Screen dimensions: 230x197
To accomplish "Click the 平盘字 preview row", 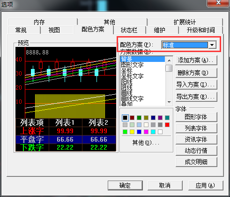I will tap(66, 139).
